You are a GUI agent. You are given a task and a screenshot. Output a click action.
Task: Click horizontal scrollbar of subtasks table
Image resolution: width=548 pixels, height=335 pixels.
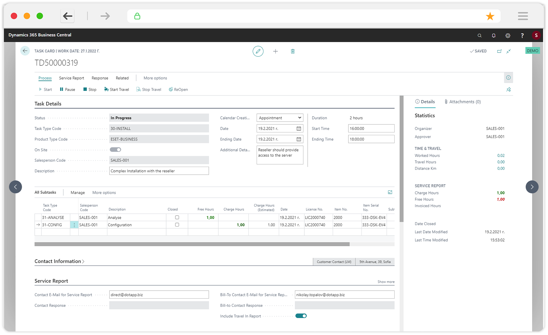point(192,244)
